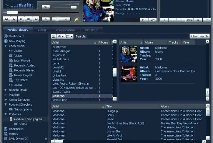The height and width of the screenshot is (143, 213).
Task: Toggle shuffle mode
Action: (x=57, y=19)
